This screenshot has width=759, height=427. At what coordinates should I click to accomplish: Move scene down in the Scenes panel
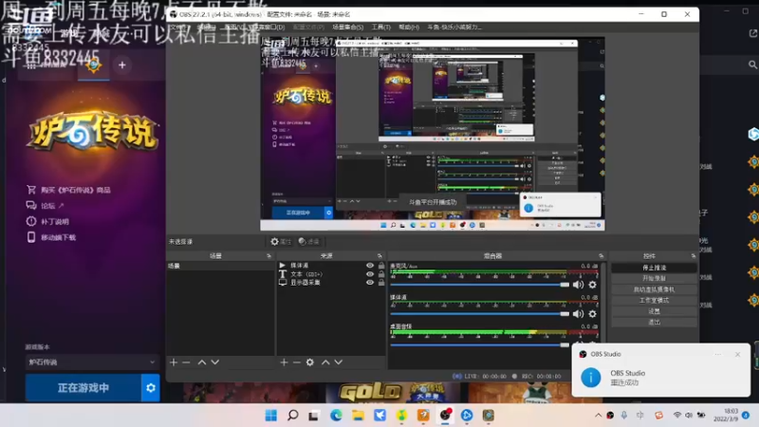pyautogui.click(x=215, y=362)
